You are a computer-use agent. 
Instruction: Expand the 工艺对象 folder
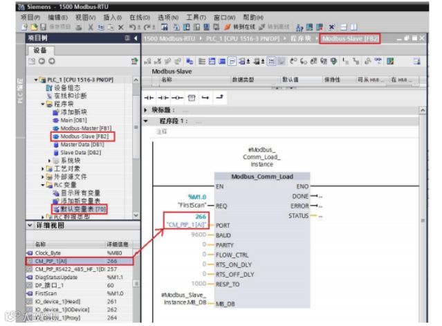point(43,169)
